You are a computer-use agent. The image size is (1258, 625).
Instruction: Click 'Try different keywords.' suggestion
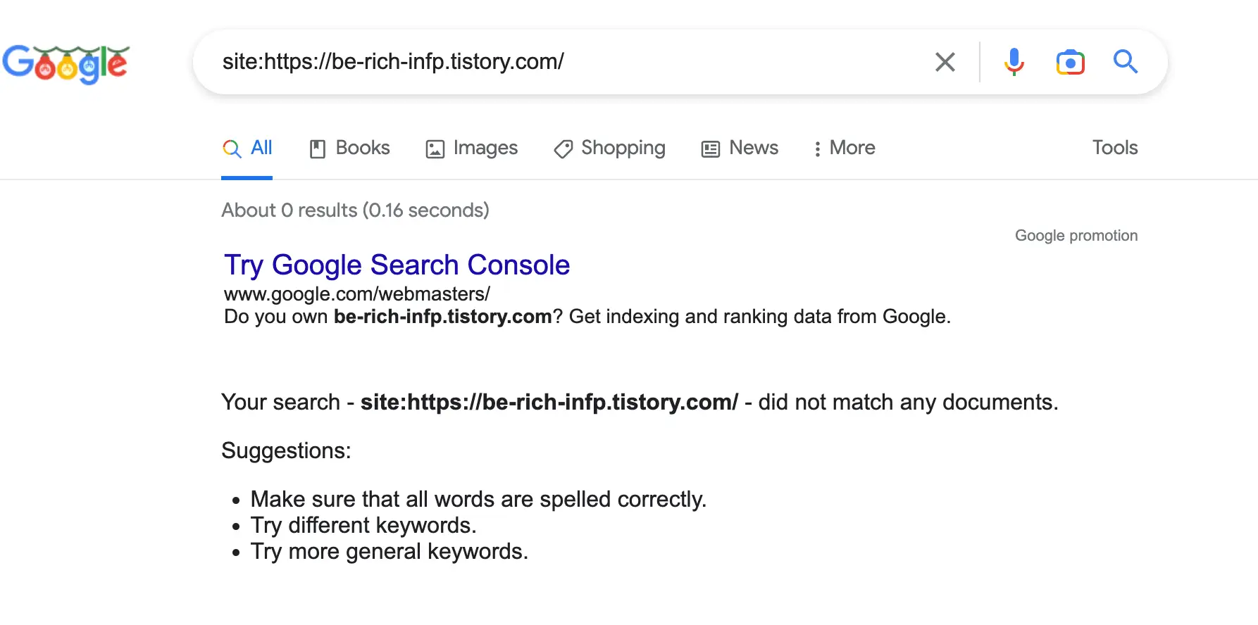pyautogui.click(x=363, y=525)
